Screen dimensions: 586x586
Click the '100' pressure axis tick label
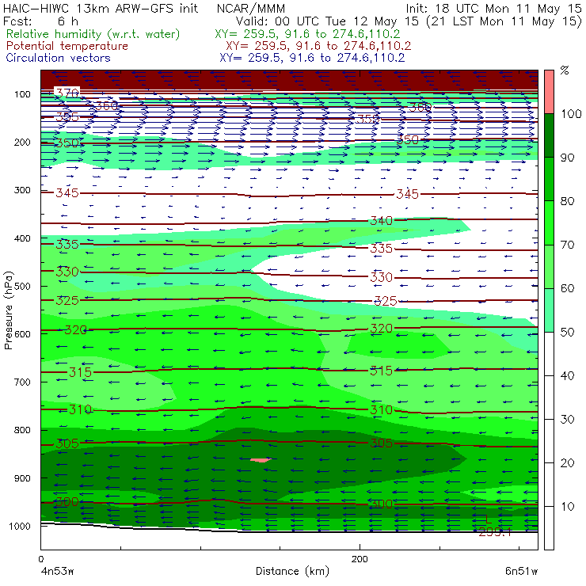click(22, 94)
